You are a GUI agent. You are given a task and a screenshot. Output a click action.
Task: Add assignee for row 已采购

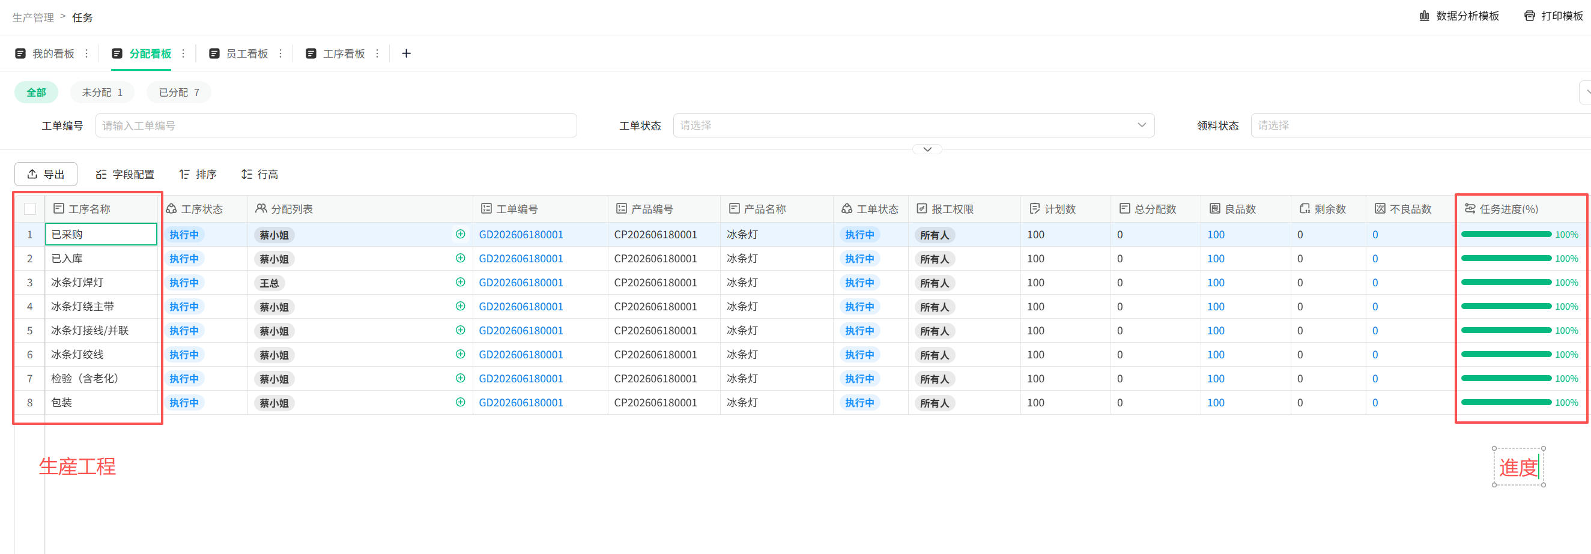[460, 235]
